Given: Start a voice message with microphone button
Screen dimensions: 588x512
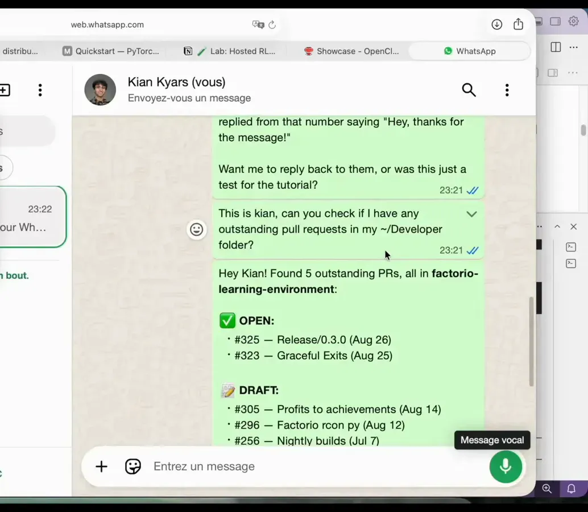Looking at the screenshot, I should coord(506,466).
